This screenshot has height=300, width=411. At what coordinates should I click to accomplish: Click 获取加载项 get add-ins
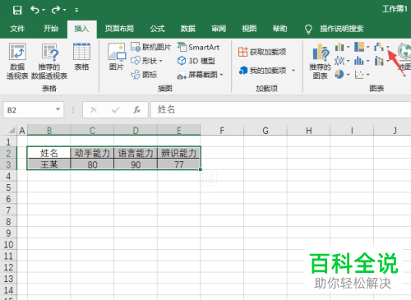262,52
